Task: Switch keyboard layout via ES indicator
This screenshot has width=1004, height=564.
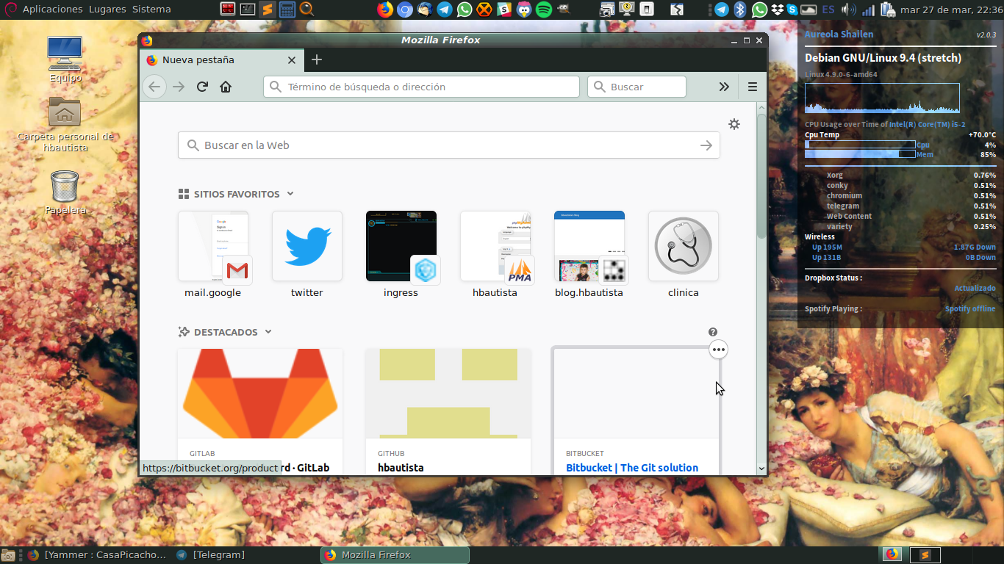Action: point(828,10)
